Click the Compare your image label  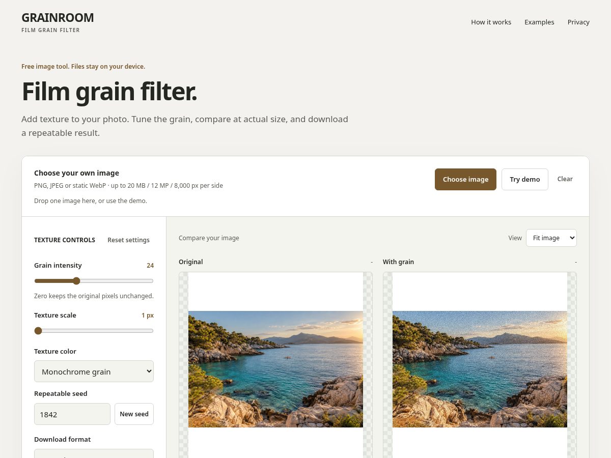point(209,238)
